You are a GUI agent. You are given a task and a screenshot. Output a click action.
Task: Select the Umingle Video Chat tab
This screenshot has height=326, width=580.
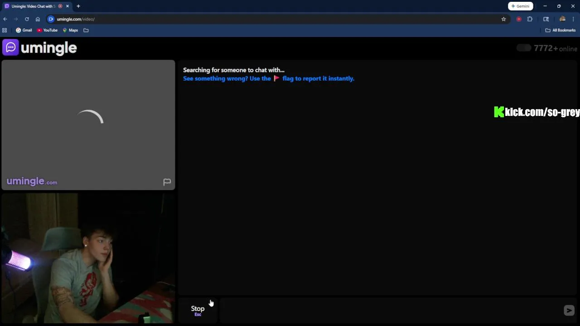(x=36, y=6)
